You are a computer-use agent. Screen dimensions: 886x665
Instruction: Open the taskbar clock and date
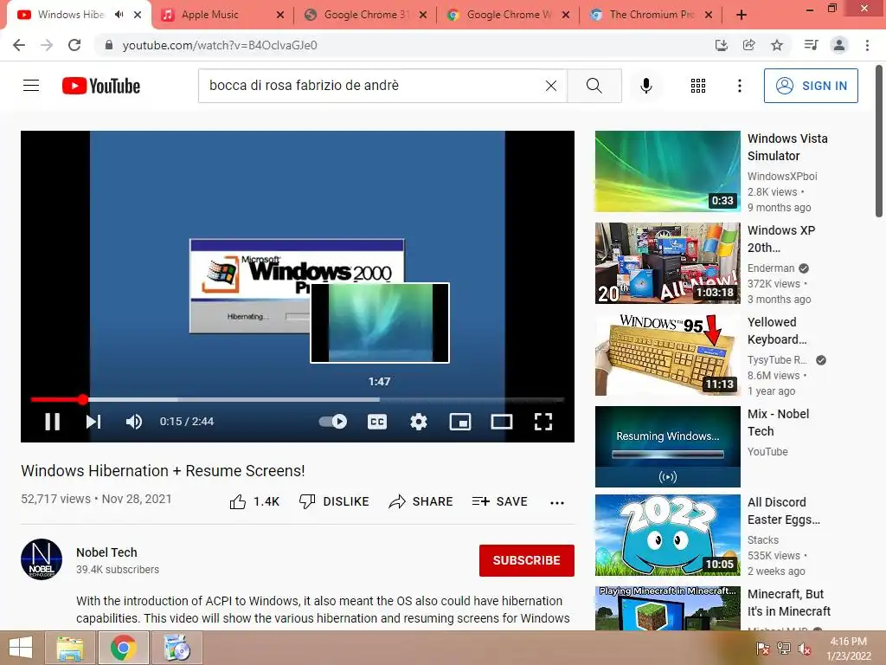click(848, 649)
